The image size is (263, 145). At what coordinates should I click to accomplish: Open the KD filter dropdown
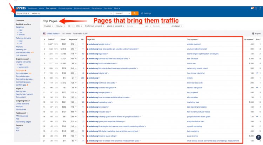pos(70,26)
